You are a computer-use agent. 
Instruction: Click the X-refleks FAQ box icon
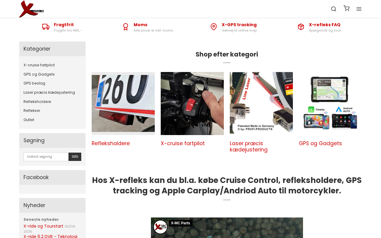pos(301,27)
